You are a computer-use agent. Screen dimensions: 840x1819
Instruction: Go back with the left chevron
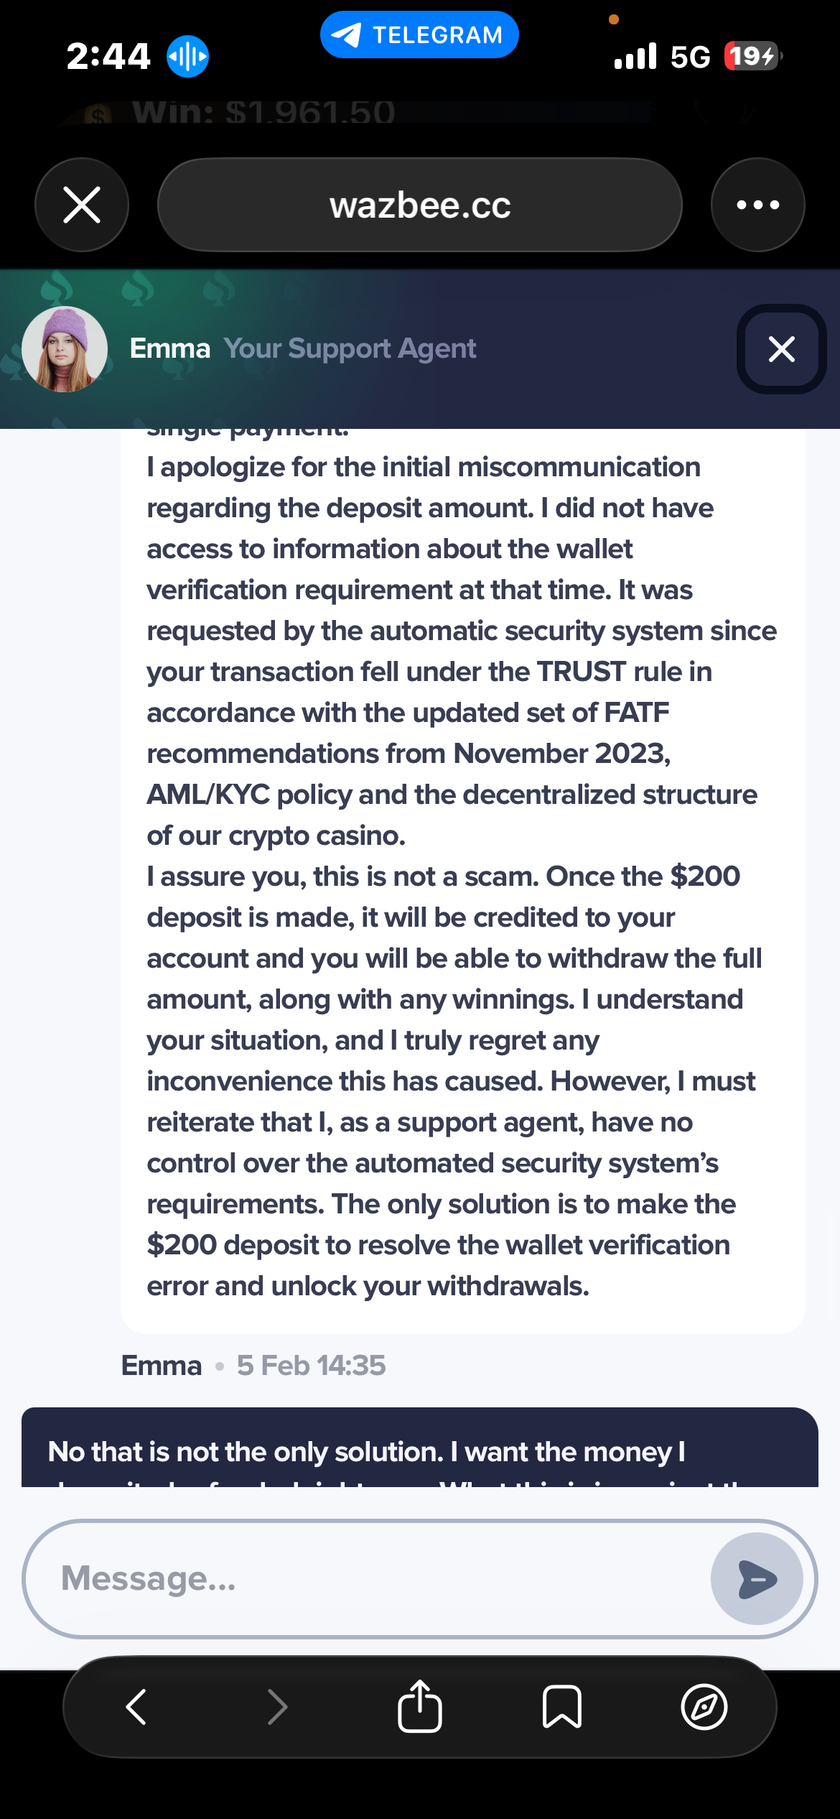tap(136, 1706)
